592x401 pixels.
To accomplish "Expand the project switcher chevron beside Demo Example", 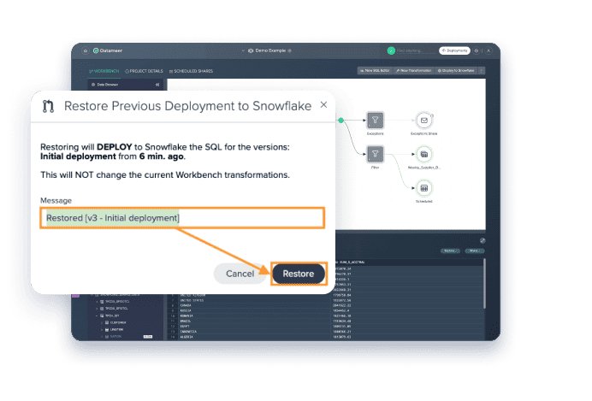I will pyautogui.click(x=243, y=50).
